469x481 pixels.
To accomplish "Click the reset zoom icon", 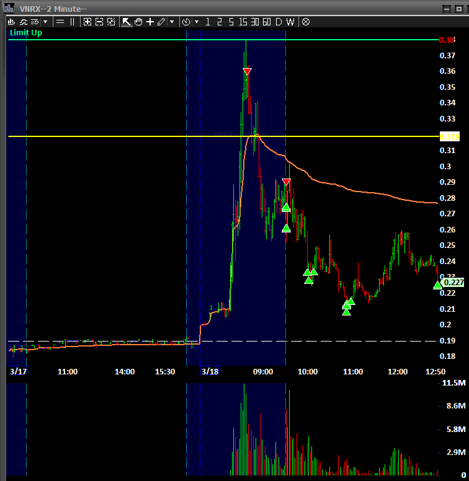I will click(x=111, y=22).
